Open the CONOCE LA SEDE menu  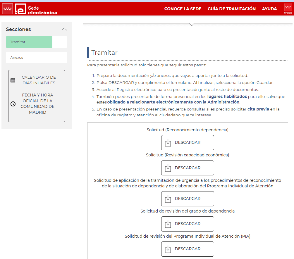point(183,9)
